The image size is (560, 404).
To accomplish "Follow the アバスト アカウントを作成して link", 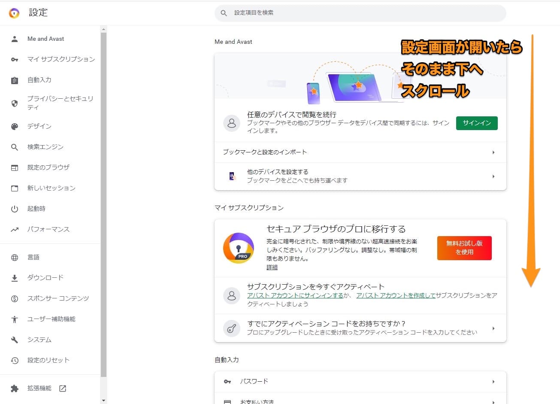I will click(396, 295).
